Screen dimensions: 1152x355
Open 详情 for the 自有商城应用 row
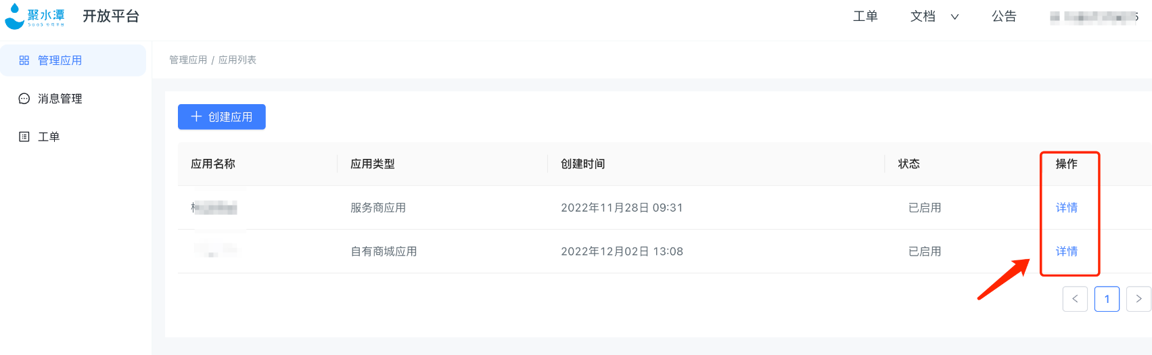coord(1066,252)
